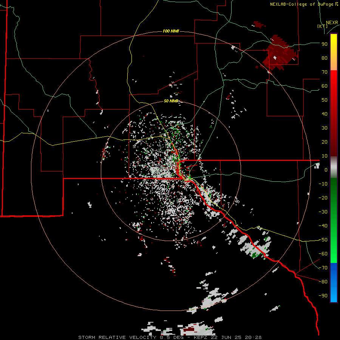
Task: Click the blue bottom segment of color bar
Action: click(x=334, y=283)
